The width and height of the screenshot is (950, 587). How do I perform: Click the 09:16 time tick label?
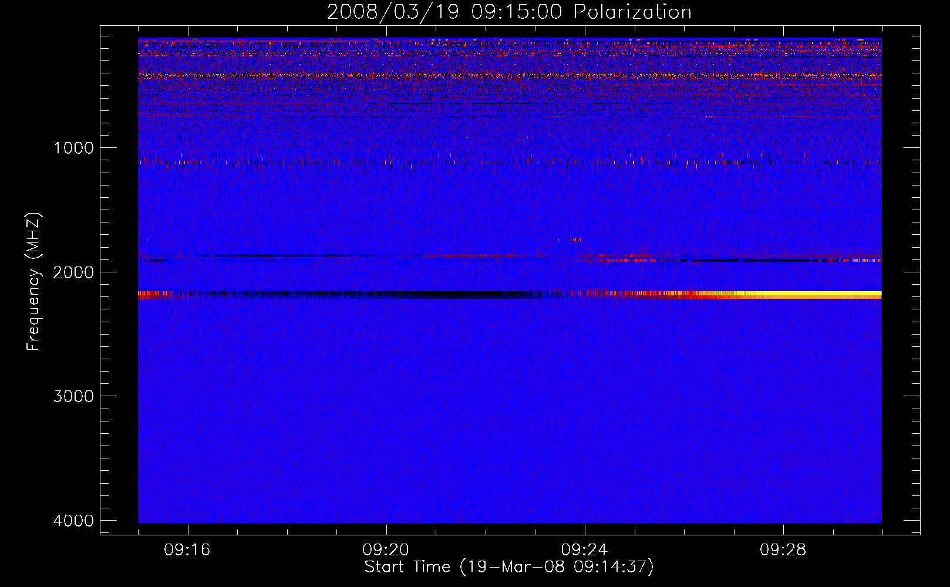pos(187,550)
